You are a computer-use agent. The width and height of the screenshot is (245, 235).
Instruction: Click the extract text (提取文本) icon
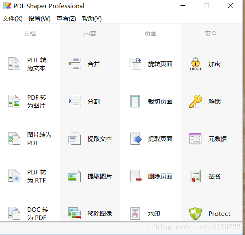(75, 139)
